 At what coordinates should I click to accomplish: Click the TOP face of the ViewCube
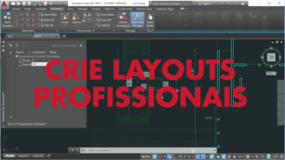coord(271,57)
